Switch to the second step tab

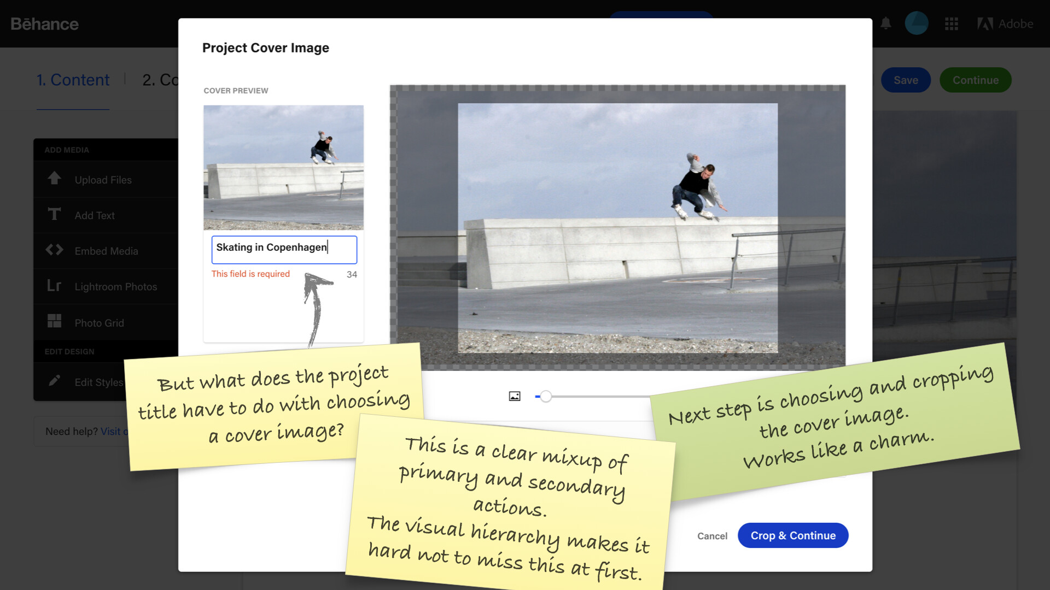[160, 80]
